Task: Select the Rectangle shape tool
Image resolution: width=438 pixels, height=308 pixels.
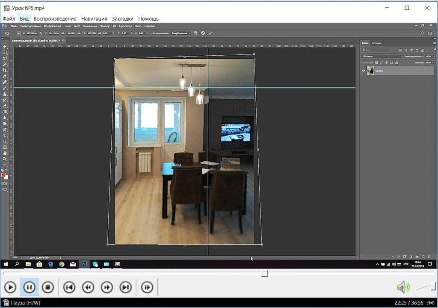Action: coord(4,147)
